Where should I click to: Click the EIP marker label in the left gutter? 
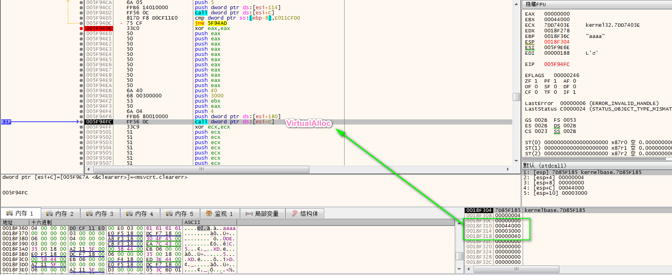coord(6,122)
